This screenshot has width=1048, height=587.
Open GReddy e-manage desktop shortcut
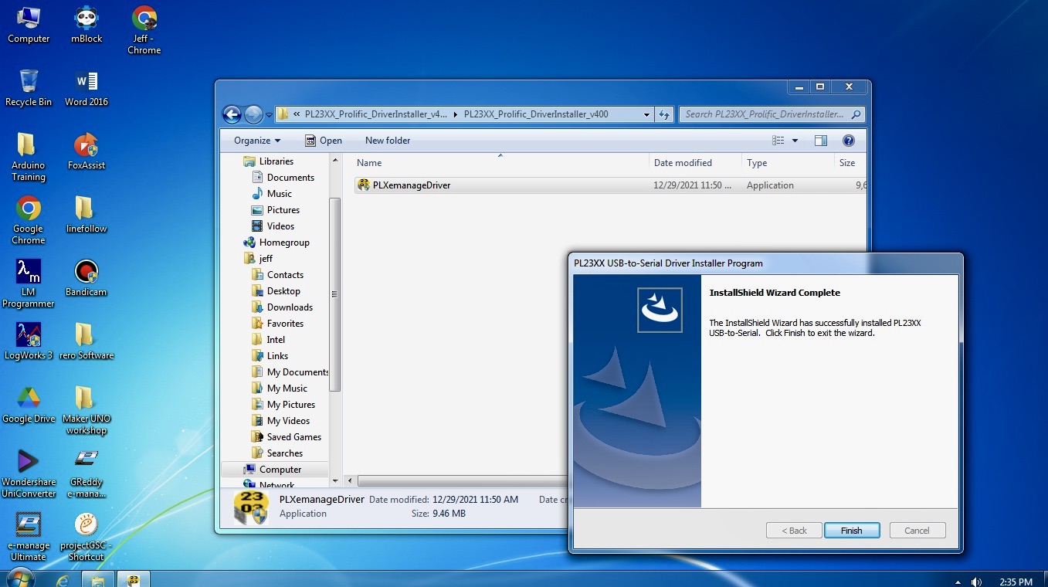point(86,473)
